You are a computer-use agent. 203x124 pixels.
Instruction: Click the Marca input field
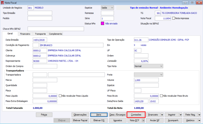coord(45,80)
